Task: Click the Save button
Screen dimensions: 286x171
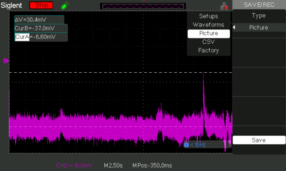Action: 259,140
